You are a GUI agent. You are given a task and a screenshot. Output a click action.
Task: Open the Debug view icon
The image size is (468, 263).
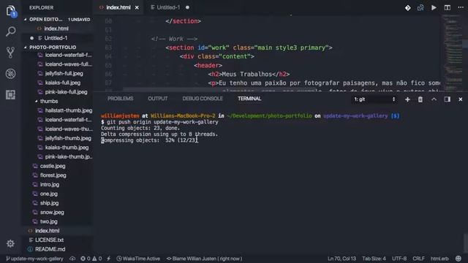tap(10, 74)
